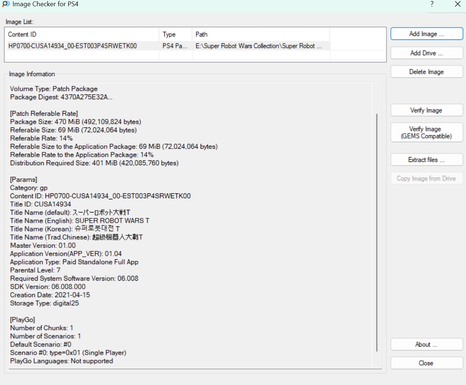The image size is (466, 385).
Task: Click the Package Digest line in image info
Action: tap(61, 97)
